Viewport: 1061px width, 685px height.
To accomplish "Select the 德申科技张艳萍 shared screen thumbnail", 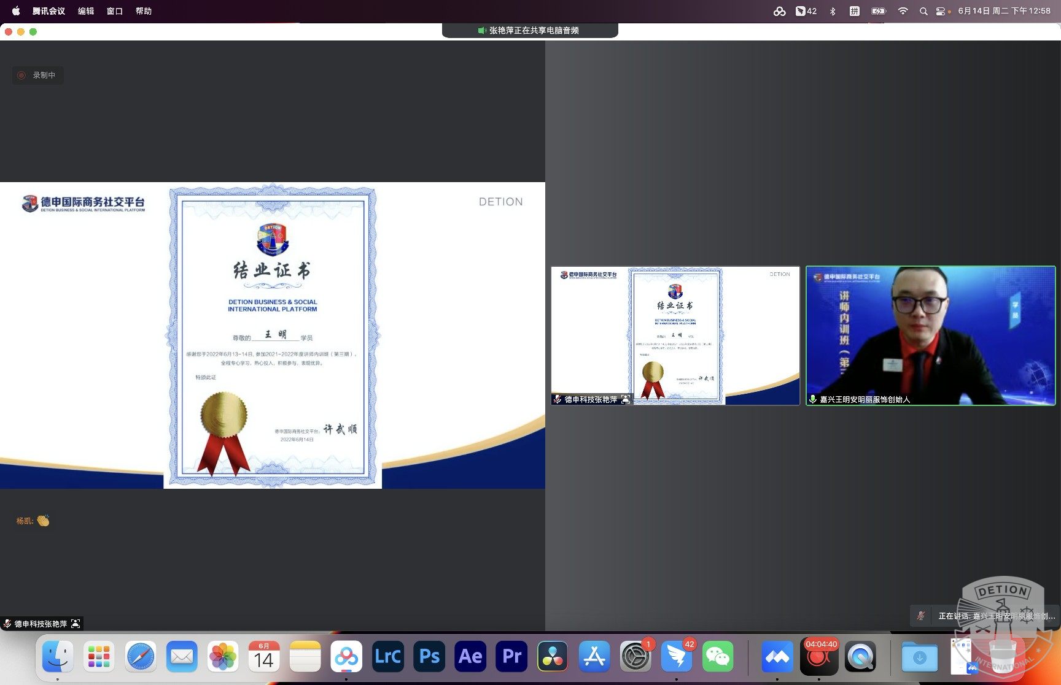I will pos(675,335).
